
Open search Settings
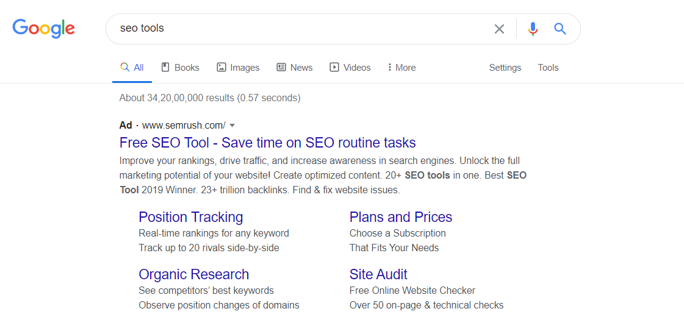pos(505,68)
